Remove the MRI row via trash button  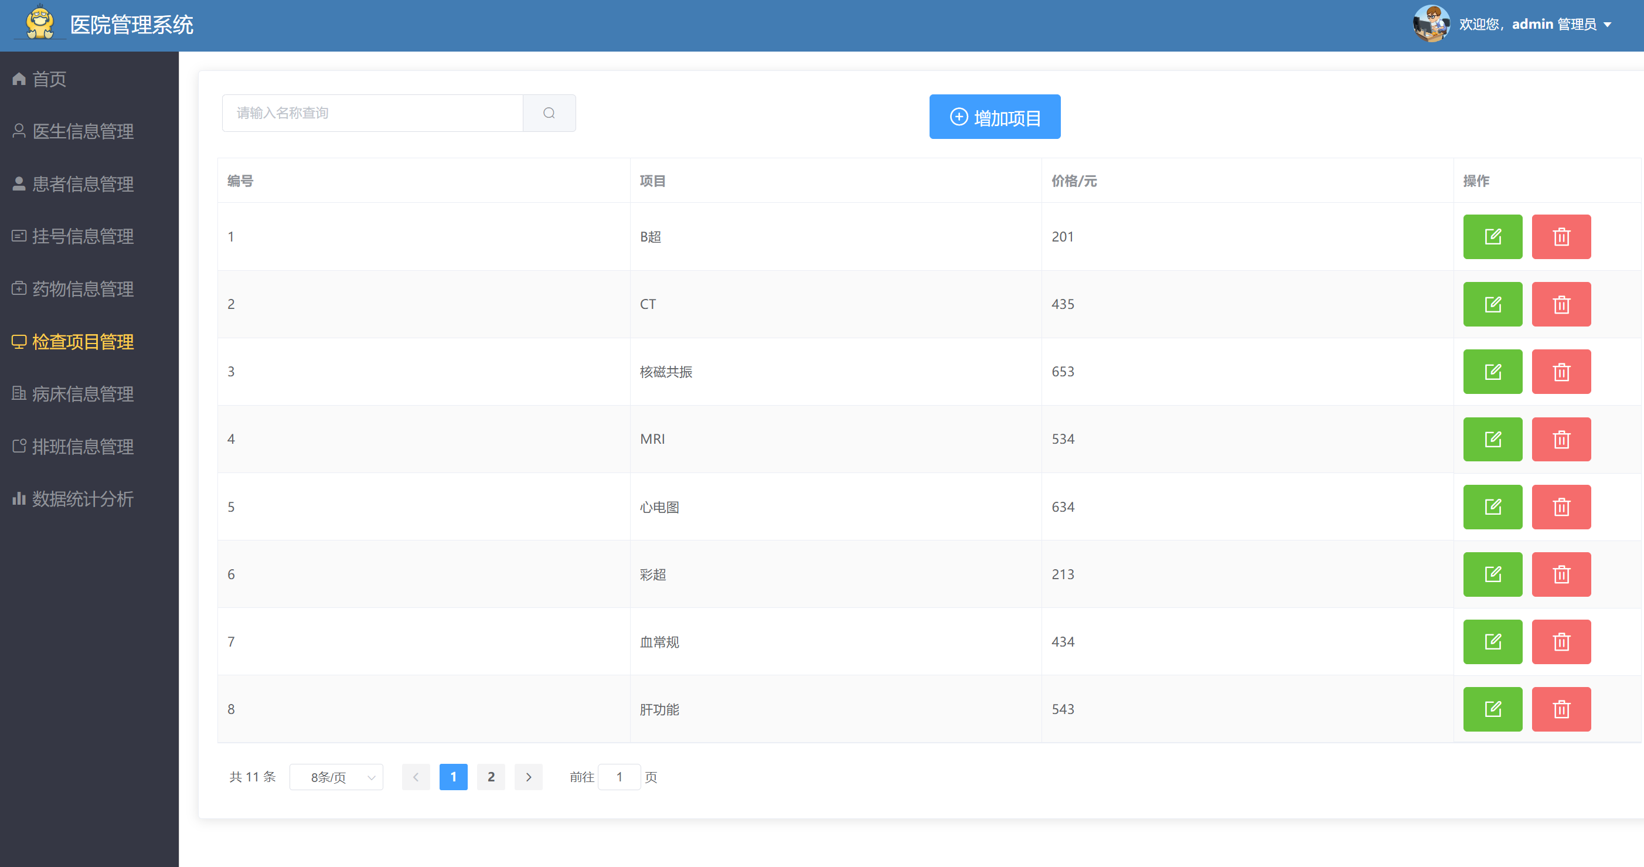[x=1561, y=439]
